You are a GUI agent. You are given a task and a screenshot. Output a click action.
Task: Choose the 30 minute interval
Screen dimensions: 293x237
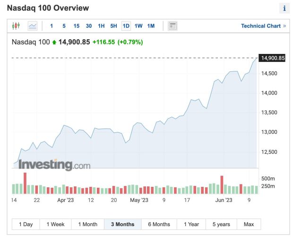89,26
